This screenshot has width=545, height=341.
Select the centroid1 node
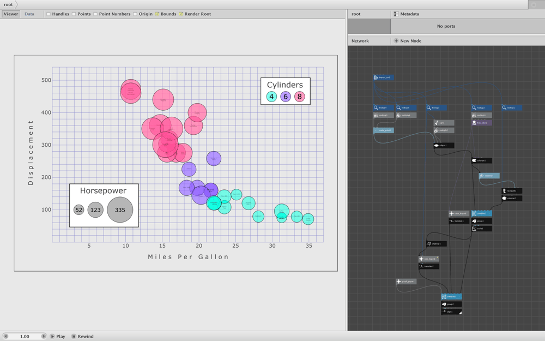(489, 176)
